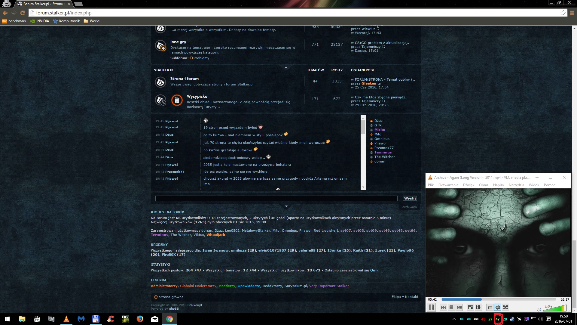The image size is (577, 325).
Task: Open the Kontakt link in footer
Action: pos(411,297)
